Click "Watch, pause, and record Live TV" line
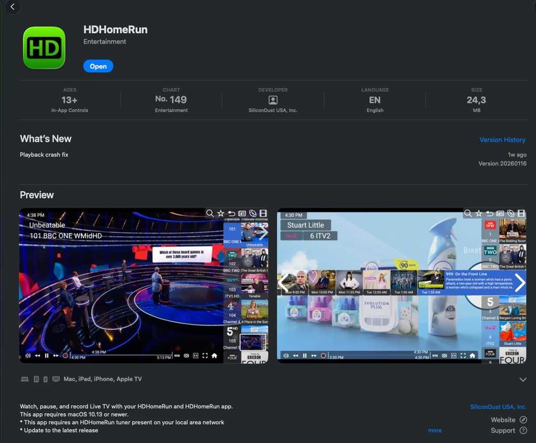Screen dimensions: 536x443 (x=126, y=407)
